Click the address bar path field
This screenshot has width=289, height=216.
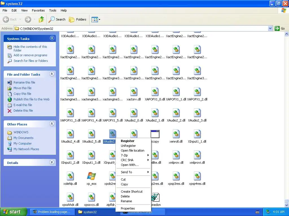[141, 28]
